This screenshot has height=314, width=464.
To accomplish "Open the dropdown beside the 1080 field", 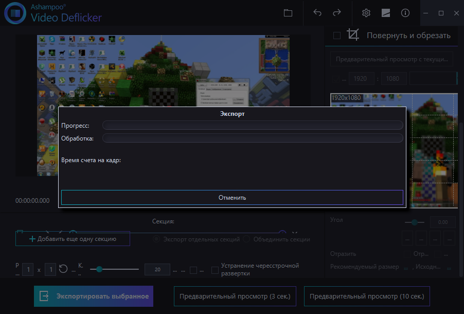I will pos(434,78).
